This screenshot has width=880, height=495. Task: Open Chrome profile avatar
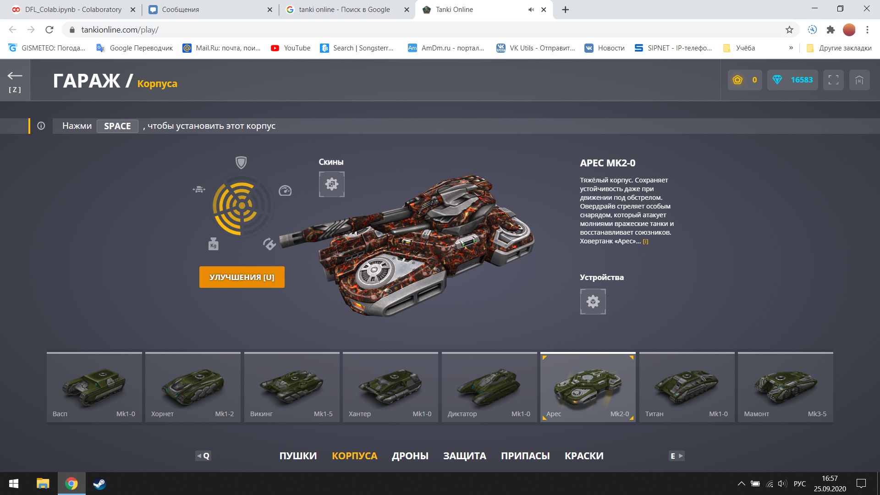tap(849, 30)
